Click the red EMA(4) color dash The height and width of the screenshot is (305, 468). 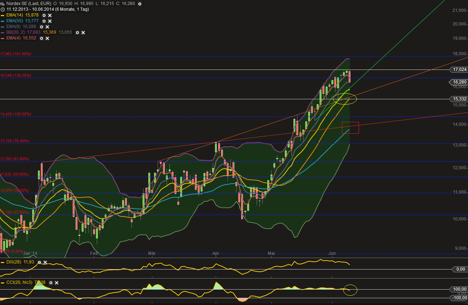[x=3, y=38]
